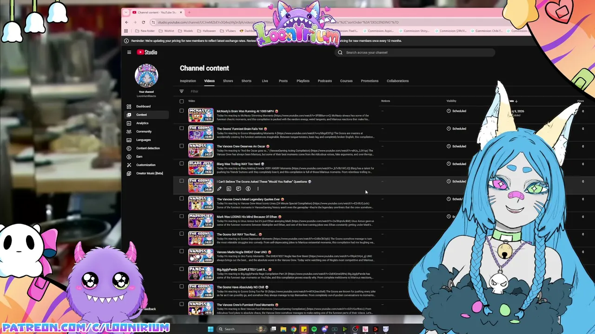Open Discord from the taskbar
This screenshot has height=334, width=595.
(324, 329)
